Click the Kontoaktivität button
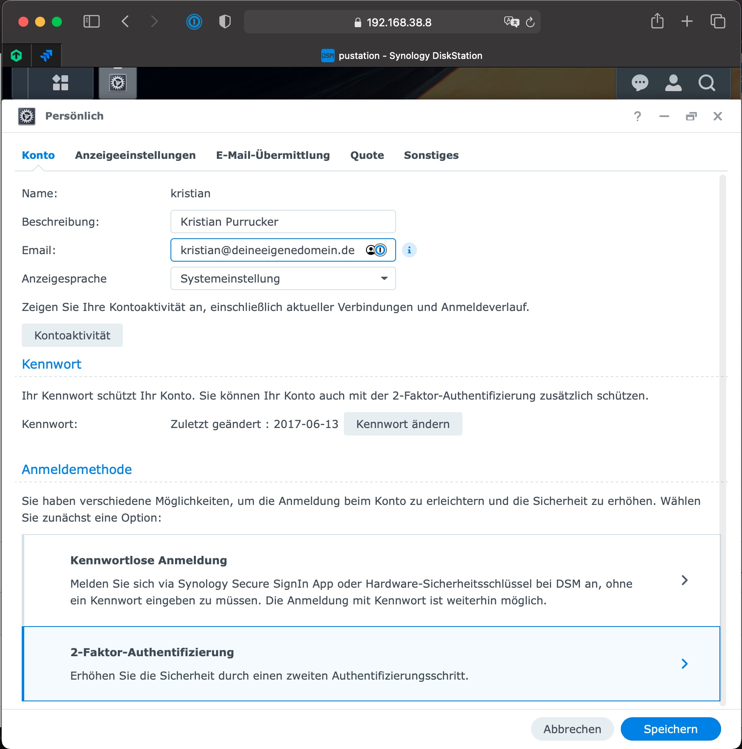Image resolution: width=742 pixels, height=749 pixels. coord(72,336)
